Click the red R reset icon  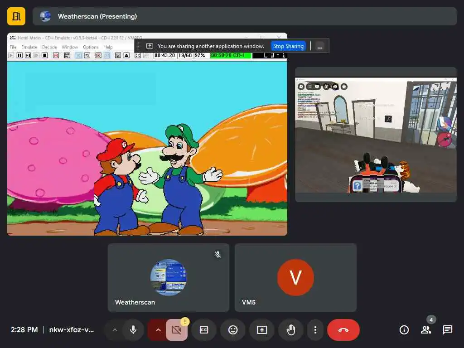(x=56, y=55)
